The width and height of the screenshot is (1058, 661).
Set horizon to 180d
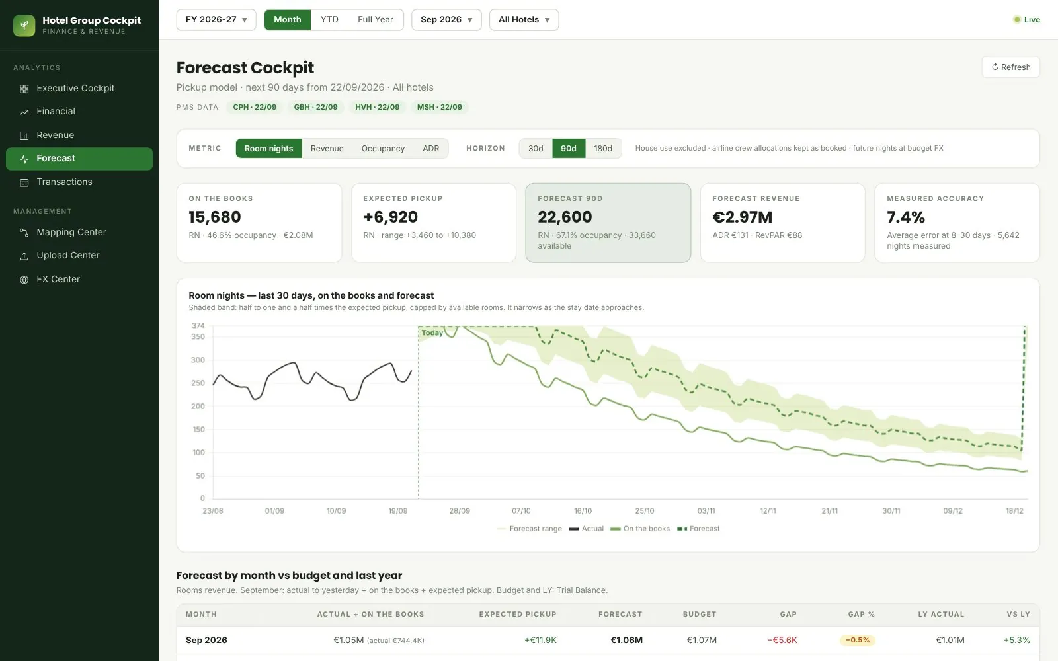[603, 149]
